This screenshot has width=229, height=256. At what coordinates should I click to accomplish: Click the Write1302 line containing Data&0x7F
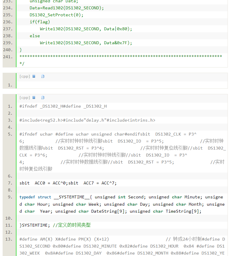click(x=86, y=43)
